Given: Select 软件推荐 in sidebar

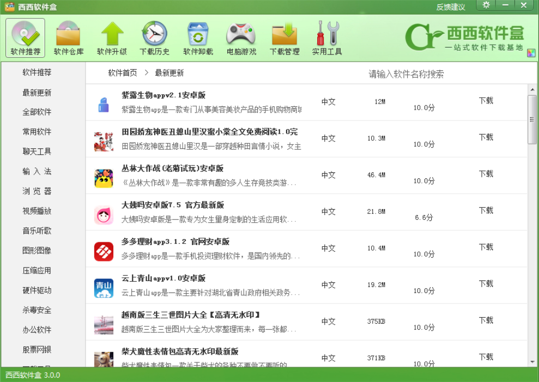Looking at the screenshot, I should pyautogui.click(x=37, y=72).
